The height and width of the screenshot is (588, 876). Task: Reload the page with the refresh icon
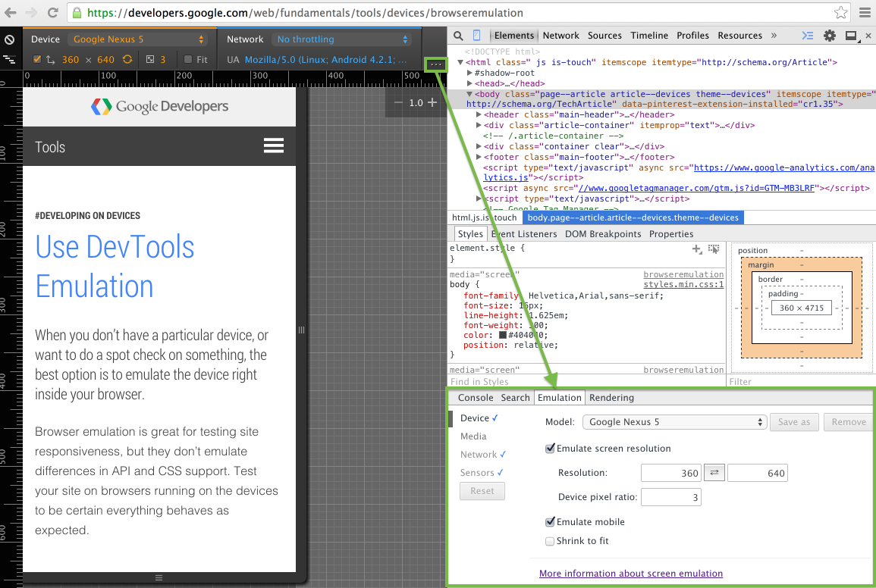pos(52,12)
